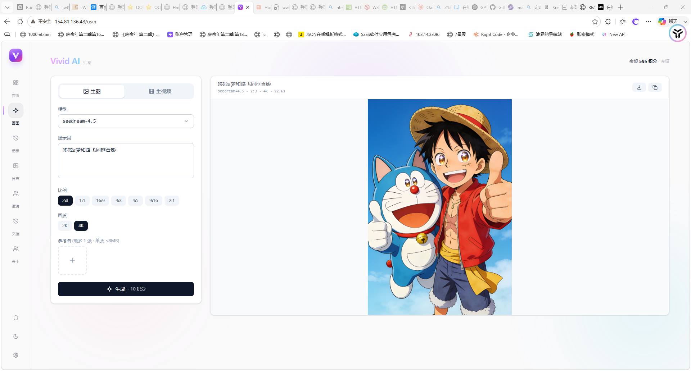
Task: Click the Copilot C icon in toolbar
Action: pyautogui.click(x=636, y=22)
